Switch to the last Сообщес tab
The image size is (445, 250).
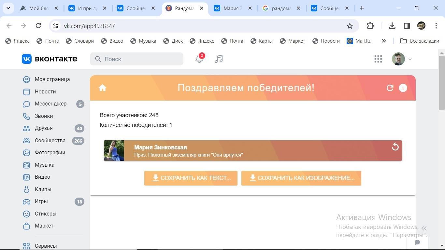coord(330,8)
